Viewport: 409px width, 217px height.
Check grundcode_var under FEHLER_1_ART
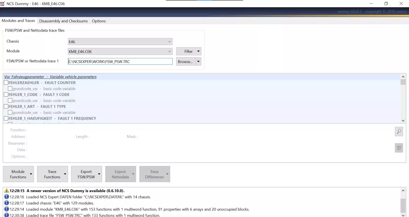10,112
